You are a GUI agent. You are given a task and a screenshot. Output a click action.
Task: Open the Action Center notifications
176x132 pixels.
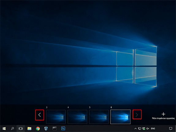(x=170, y=129)
